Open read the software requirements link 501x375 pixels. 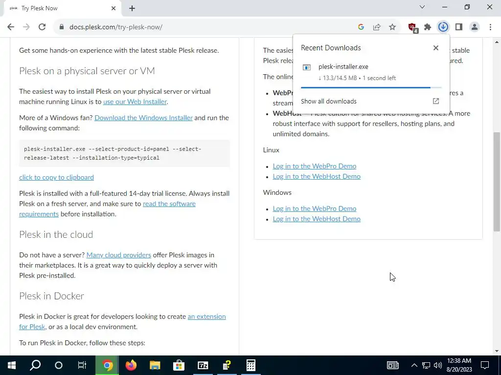click(107, 209)
